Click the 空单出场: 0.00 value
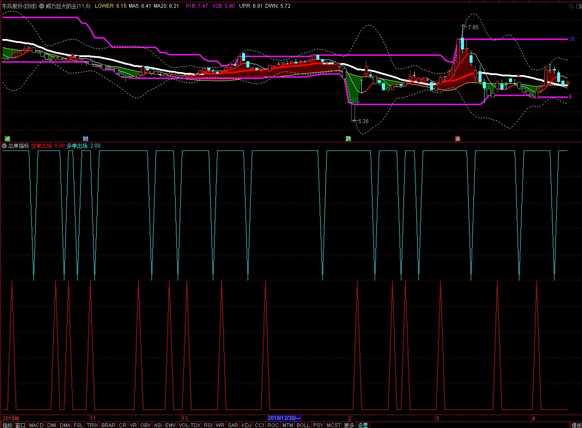Screen dimensions: 582x428 click(x=48, y=146)
